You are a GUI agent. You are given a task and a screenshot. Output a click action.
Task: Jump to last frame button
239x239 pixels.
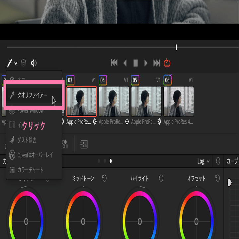pos(157,63)
